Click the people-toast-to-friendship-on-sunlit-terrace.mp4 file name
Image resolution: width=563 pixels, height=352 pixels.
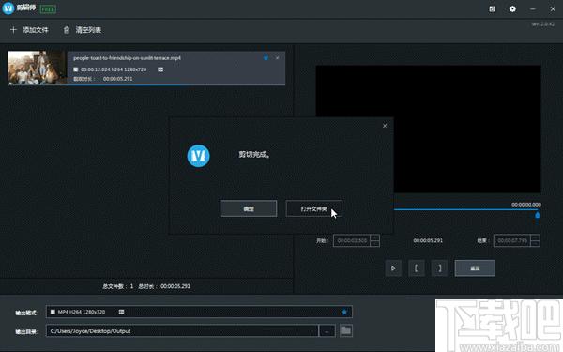[x=127, y=58]
